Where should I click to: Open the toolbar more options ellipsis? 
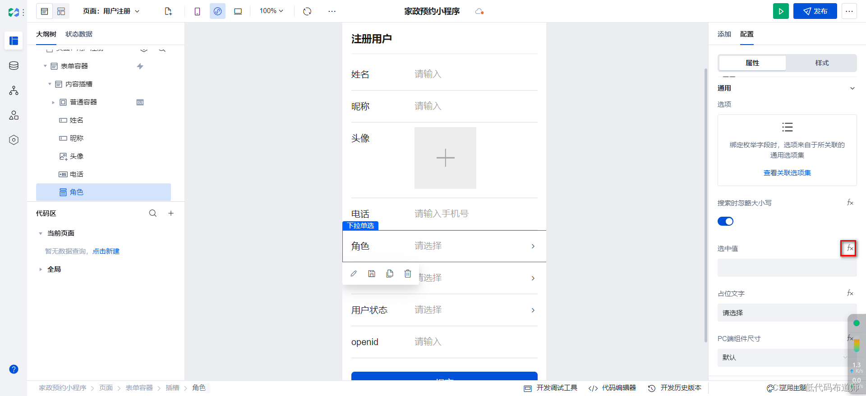pyautogui.click(x=332, y=11)
